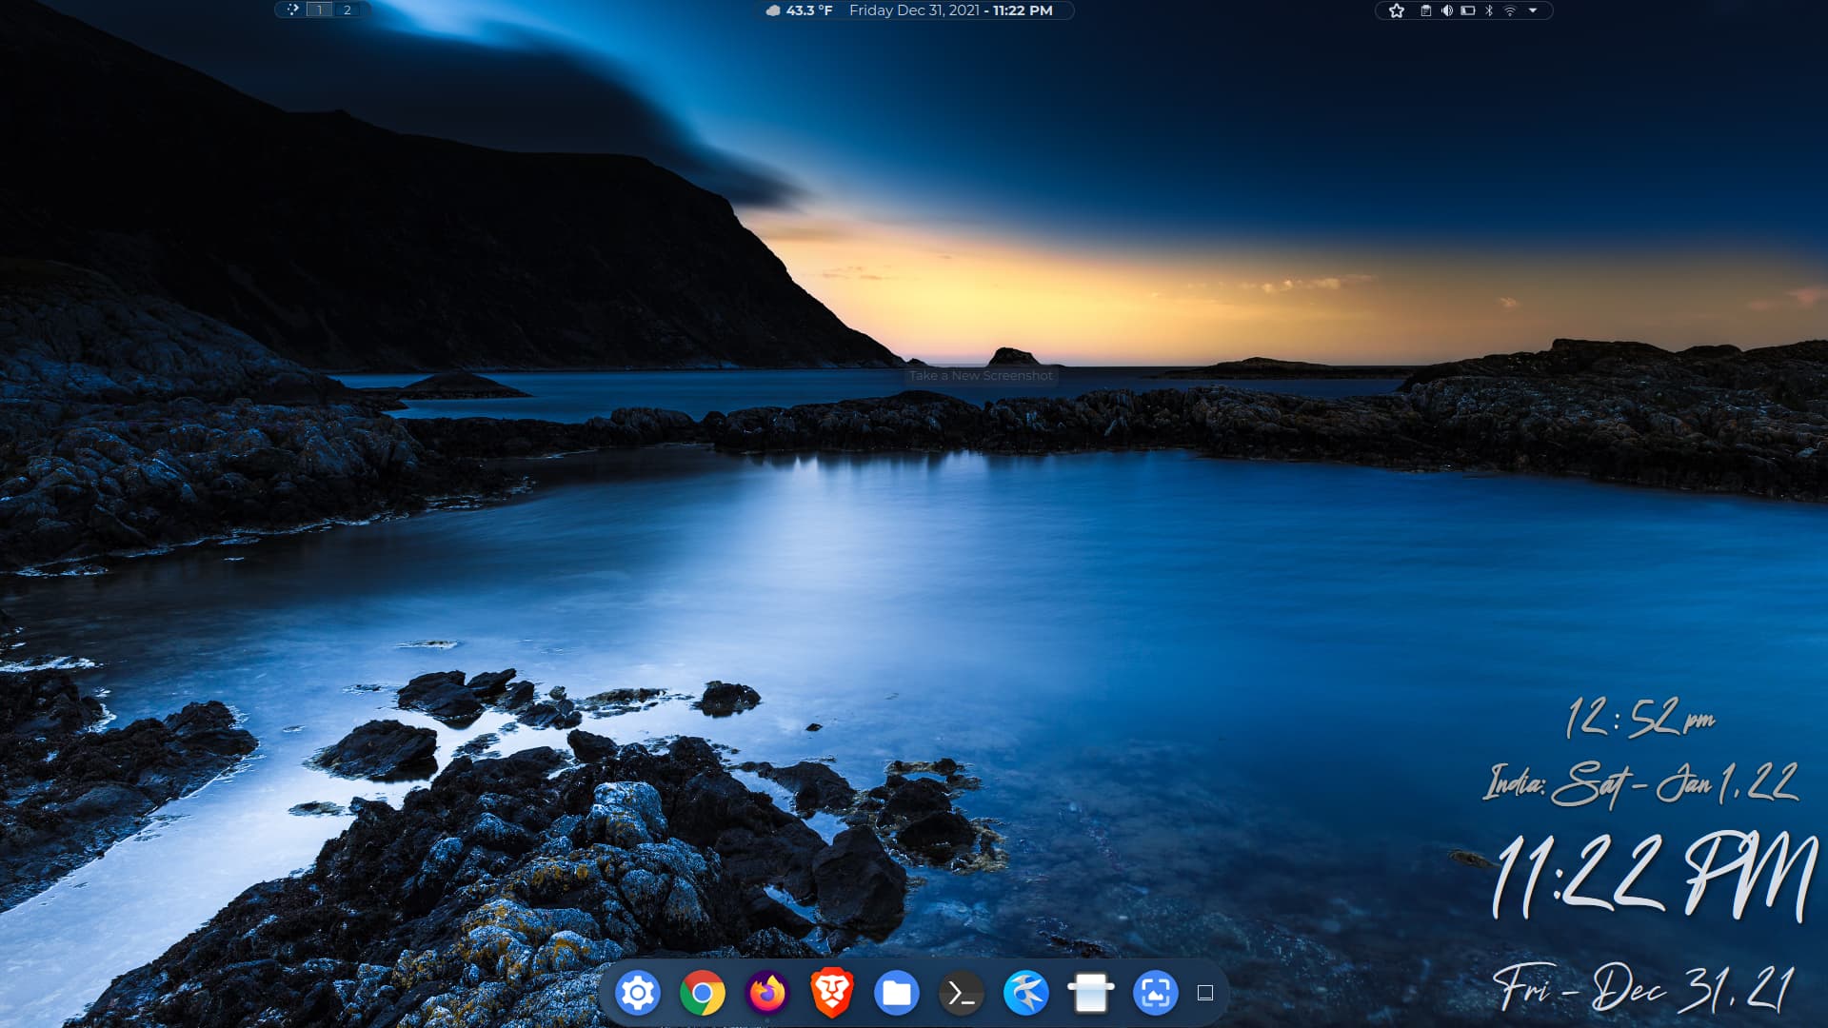The width and height of the screenshot is (1828, 1028).
Task: Open Settings from the dock
Action: 638,993
